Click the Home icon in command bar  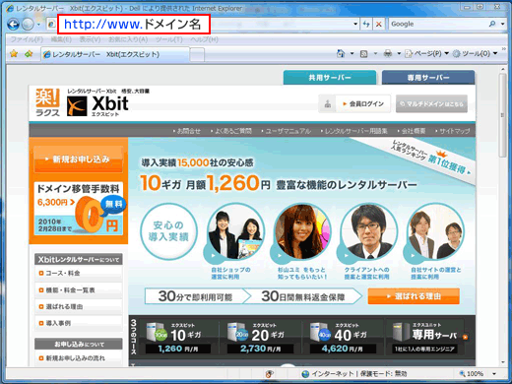(x=341, y=53)
